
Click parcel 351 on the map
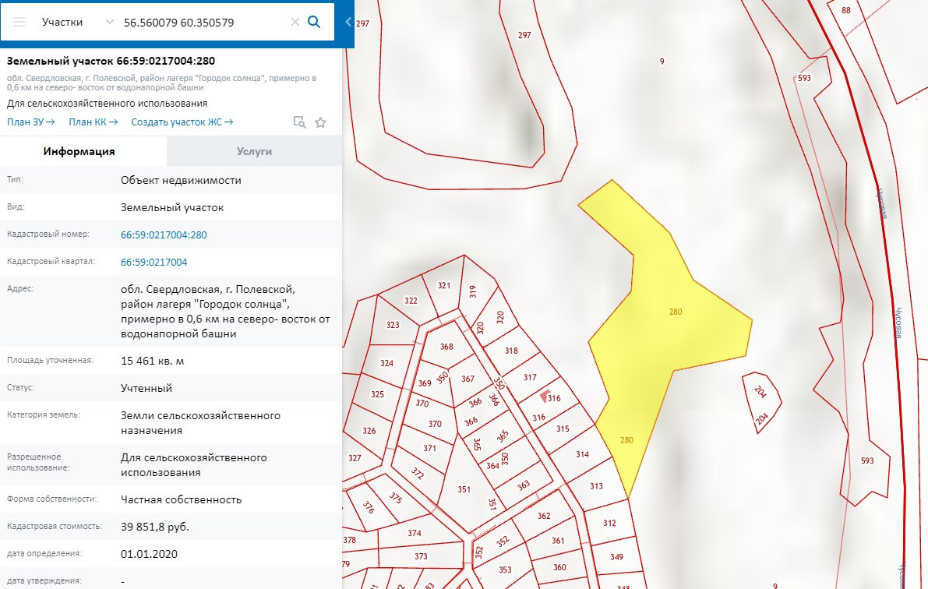tap(464, 489)
